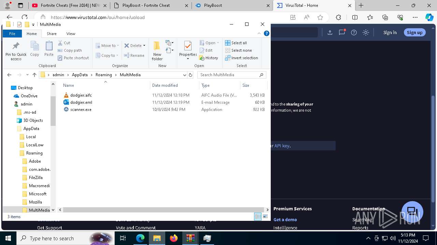Image resolution: width=437 pixels, height=245 pixels.
Task: Switch to details view layout
Action: (x=258, y=217)
